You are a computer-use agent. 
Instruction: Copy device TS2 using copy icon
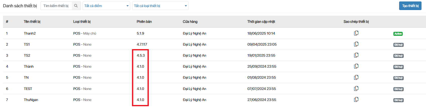tap(356, 55)
